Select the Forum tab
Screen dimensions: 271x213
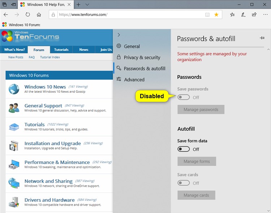(39, 50)
